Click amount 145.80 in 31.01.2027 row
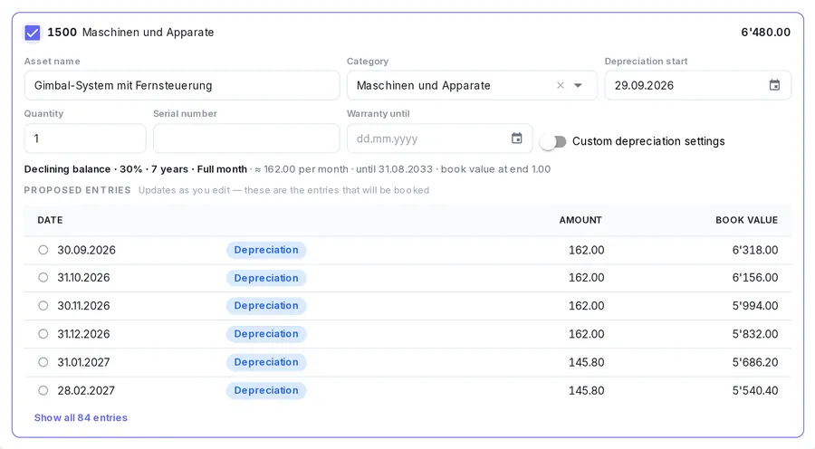 pyautogui.click(x=586, y=362)
